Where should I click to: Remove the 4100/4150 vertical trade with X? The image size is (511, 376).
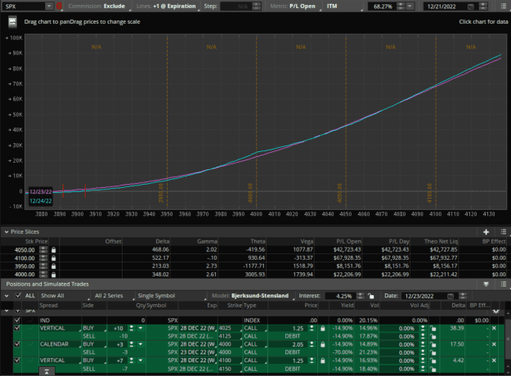pos(494,360)
